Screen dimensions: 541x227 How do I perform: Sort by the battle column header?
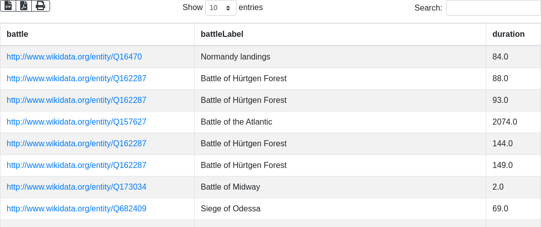[x=17, y=34]
